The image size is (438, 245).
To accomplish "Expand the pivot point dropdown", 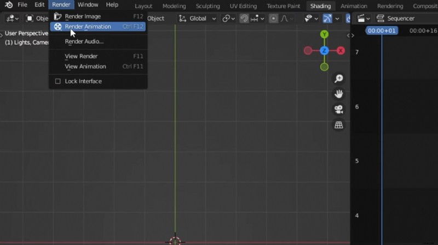I will coord(228,19).
